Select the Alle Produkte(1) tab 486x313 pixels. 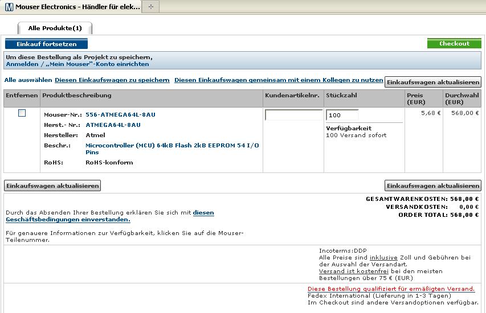55,28
